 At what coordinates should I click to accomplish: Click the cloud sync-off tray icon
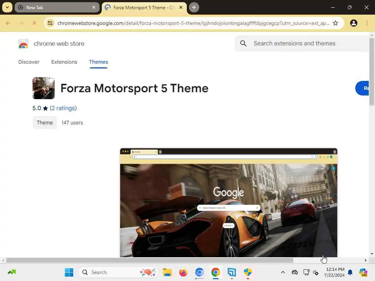[295, 272]
